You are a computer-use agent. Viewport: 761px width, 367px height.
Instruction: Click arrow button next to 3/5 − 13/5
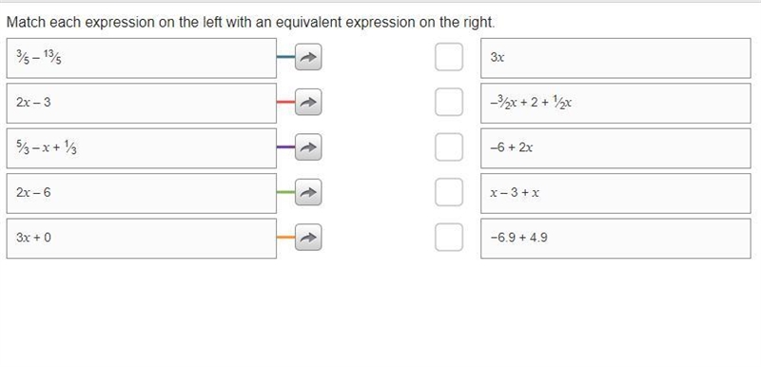pyautogui.click(x=308, y=57)
